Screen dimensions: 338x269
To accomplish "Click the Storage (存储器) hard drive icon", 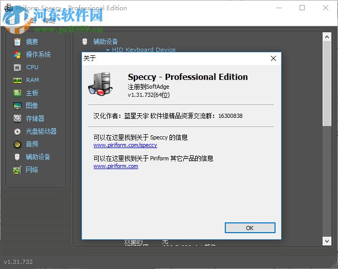I will pyautogui.click(x=17, y=118).
